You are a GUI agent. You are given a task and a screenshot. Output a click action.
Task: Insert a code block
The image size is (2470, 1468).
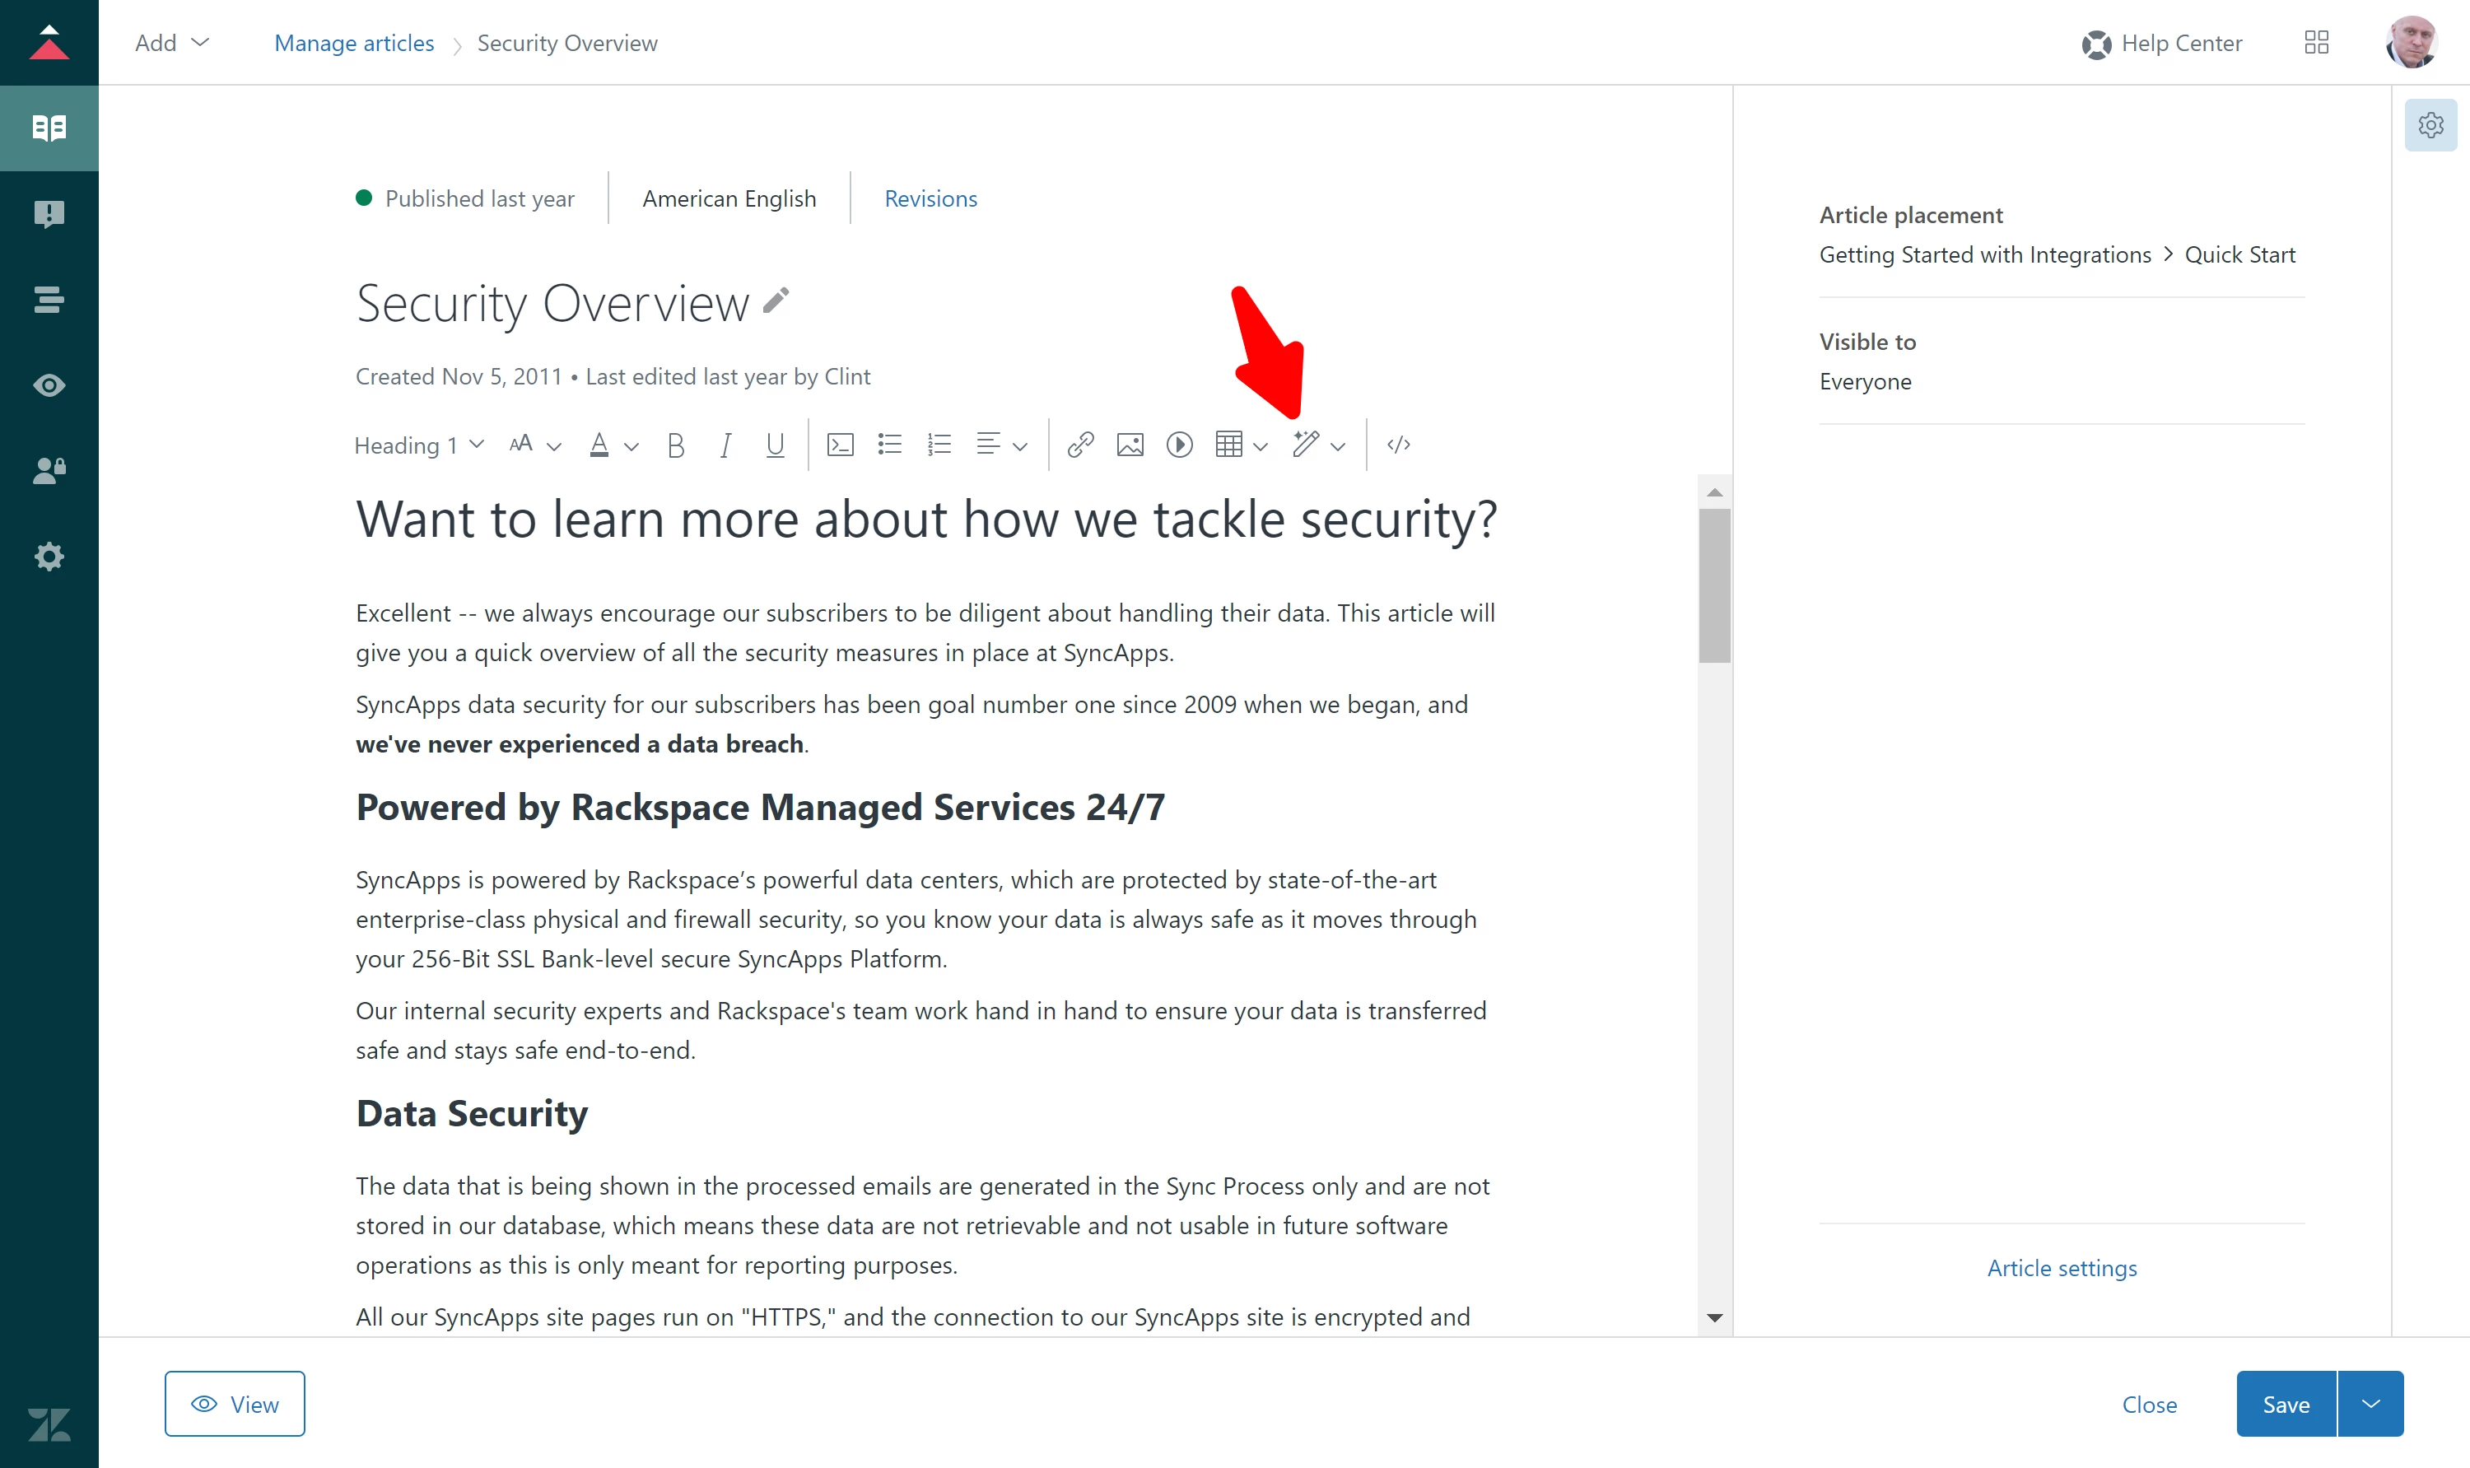[840, 445]
